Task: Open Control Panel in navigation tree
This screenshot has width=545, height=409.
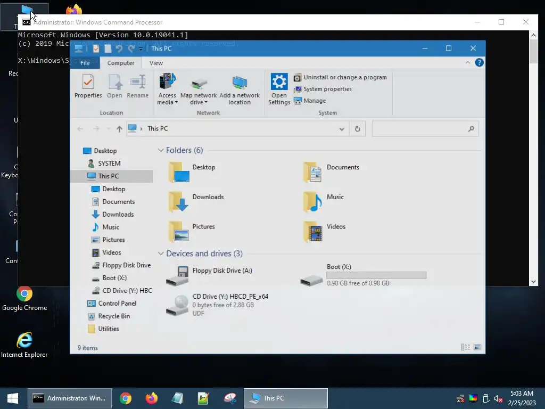Action: pos(112,303)
